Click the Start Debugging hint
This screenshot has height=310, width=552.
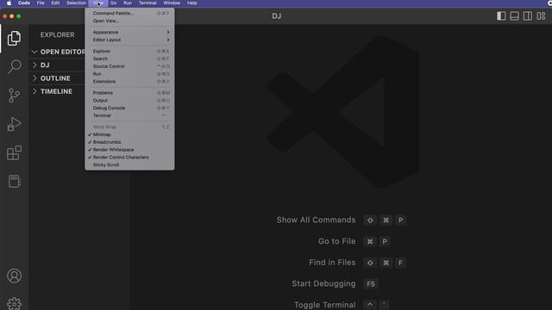323,283
